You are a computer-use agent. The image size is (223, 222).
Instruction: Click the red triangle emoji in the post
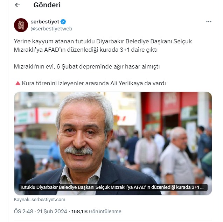(x=18, y=83)
